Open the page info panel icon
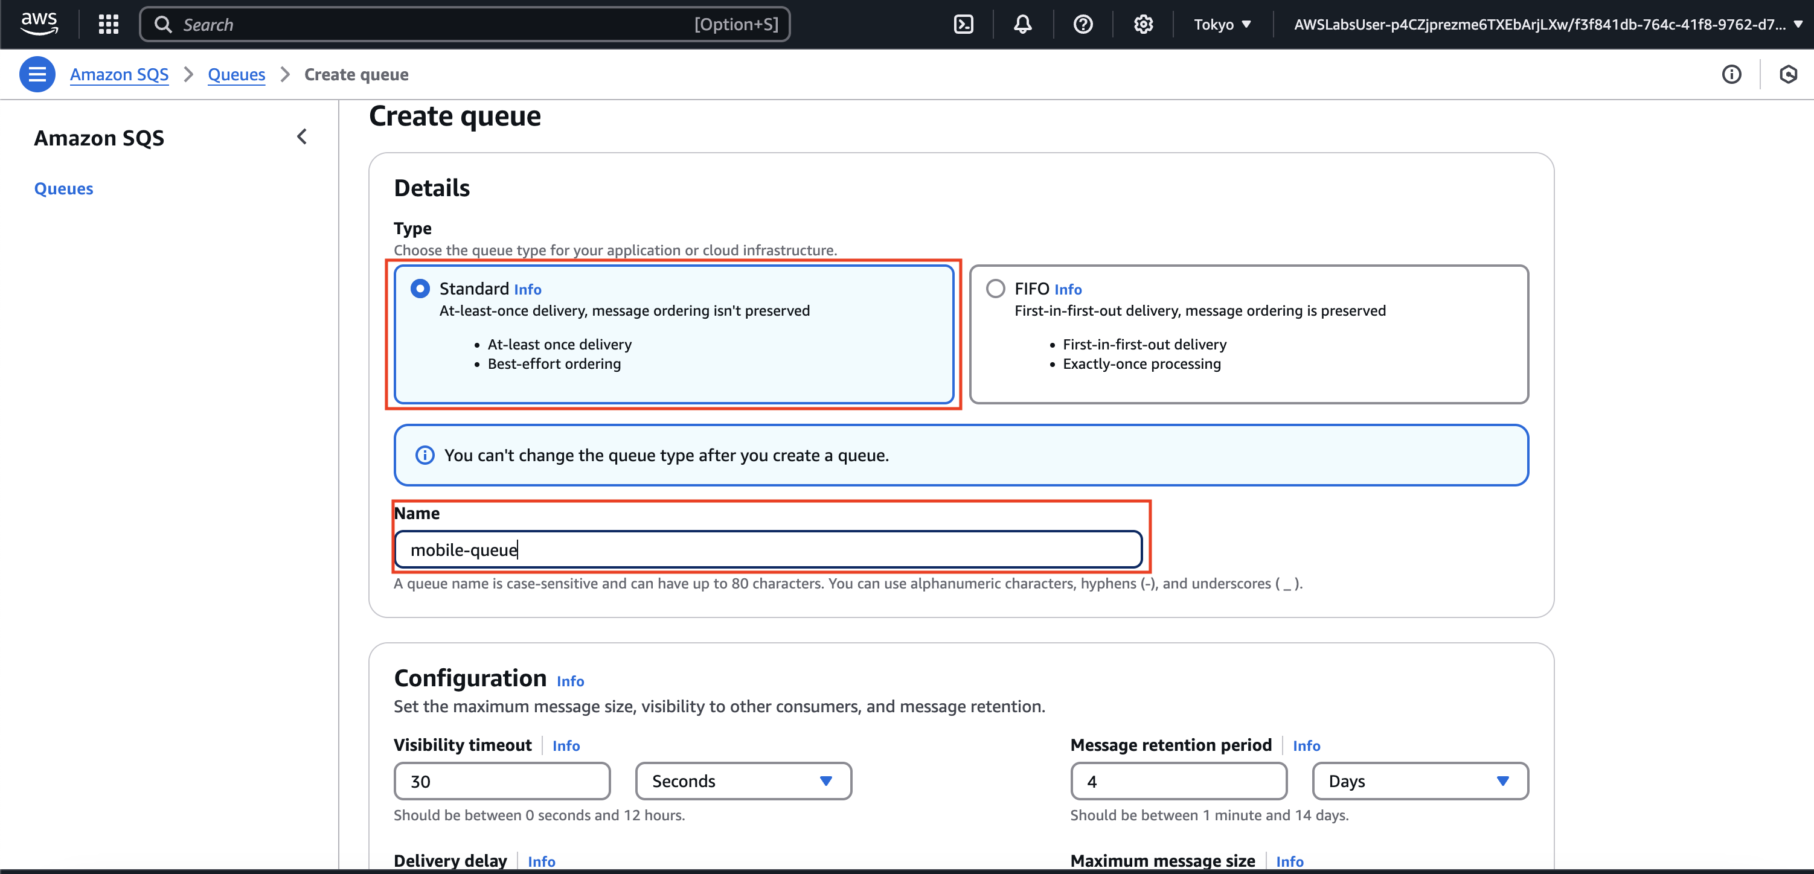Screen dimensions: 1814x874 point(1731,75)
